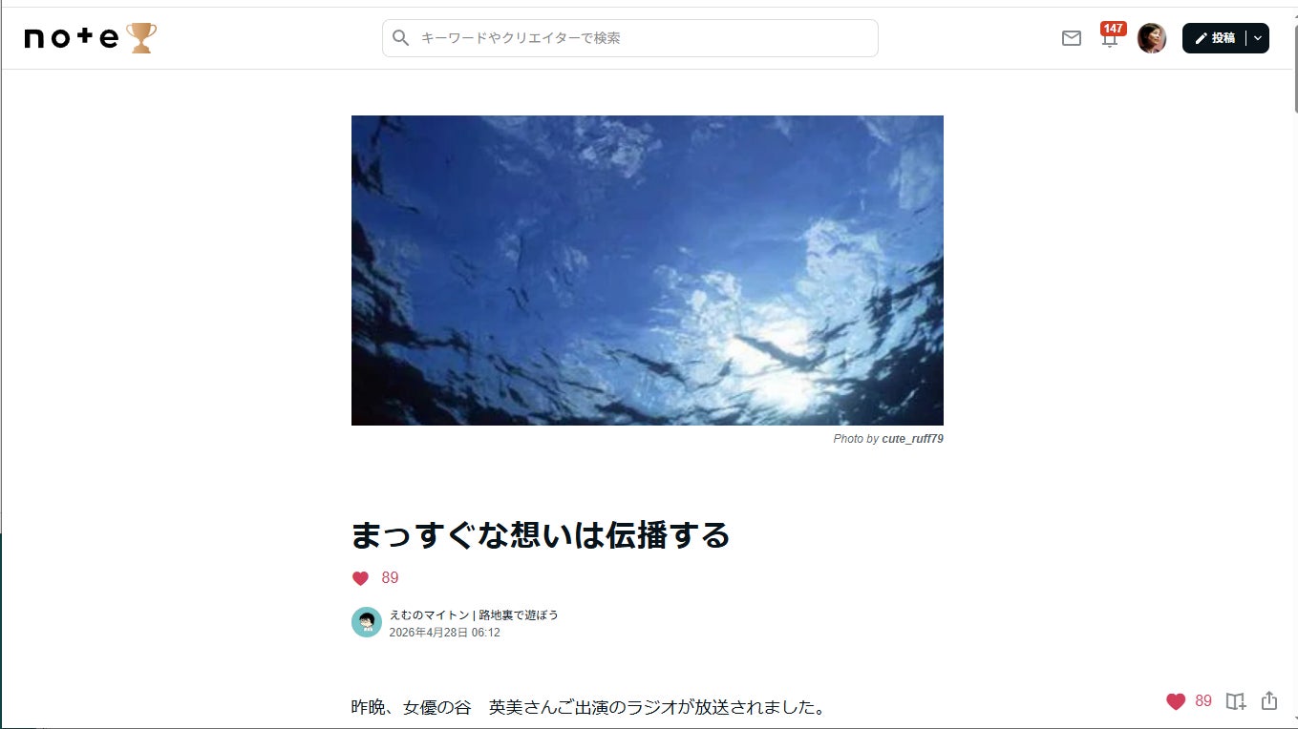Click the 投稿 post button
Viewport: 1298px width, 729px height.
(1215, 38)
